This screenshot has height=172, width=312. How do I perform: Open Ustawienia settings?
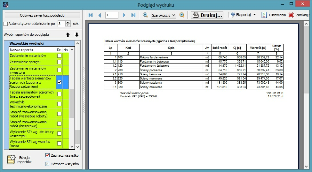point(274,15)
